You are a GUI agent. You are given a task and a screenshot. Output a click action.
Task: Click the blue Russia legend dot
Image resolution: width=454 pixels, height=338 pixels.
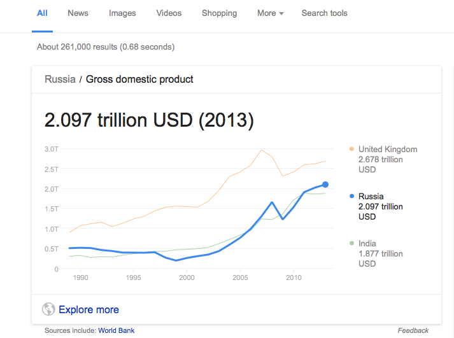(351, 196)
